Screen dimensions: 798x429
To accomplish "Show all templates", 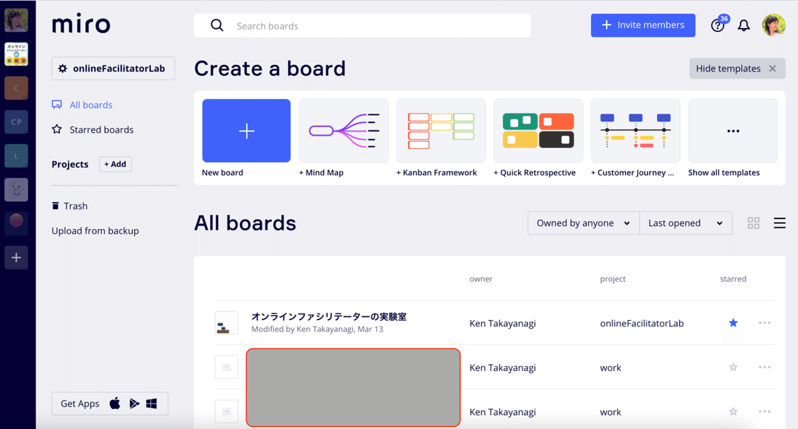I will (733, 131).
